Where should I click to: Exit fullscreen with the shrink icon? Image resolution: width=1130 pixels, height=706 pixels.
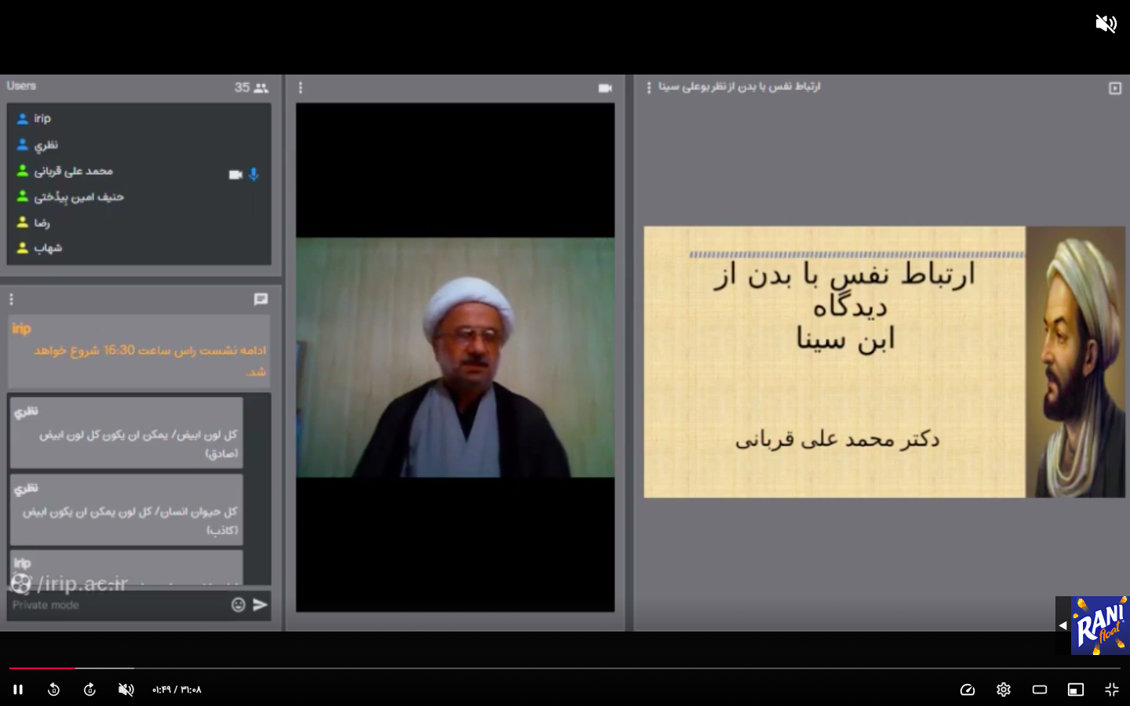(1111, 690)
